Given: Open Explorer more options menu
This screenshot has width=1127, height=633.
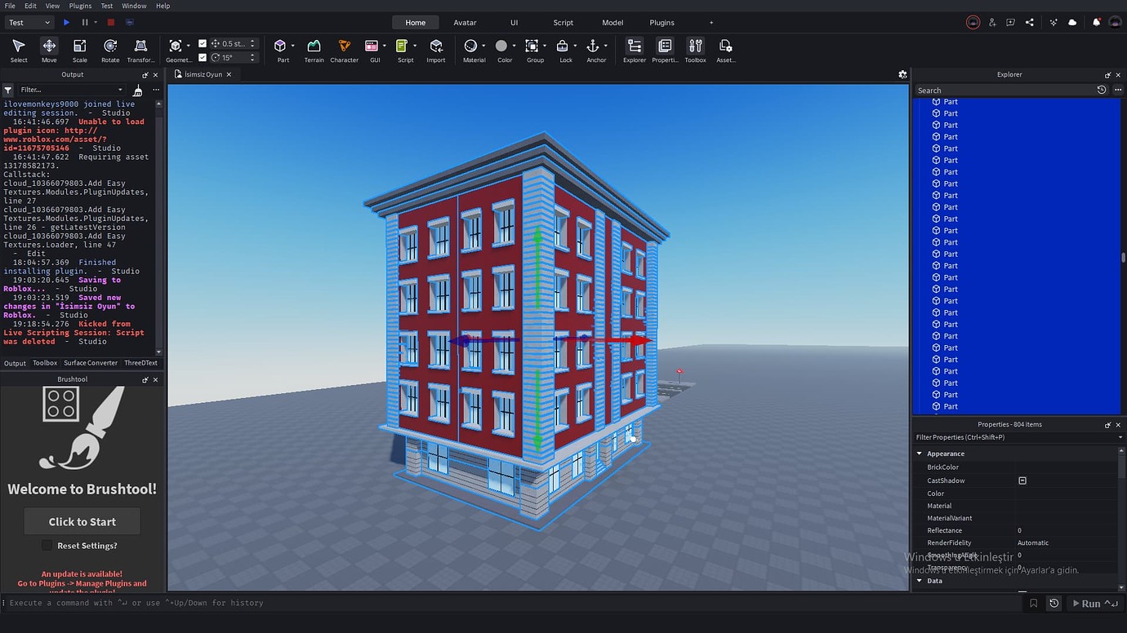Looking at the screenshot, I should (x=1118, y=90).
